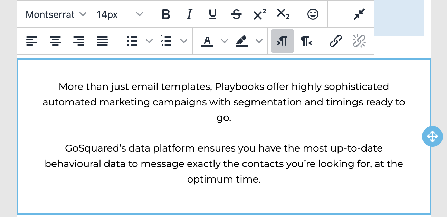This screenshot has width=447, height=217.
Task: Align text to the left
Action: click(x=32, y=41)
